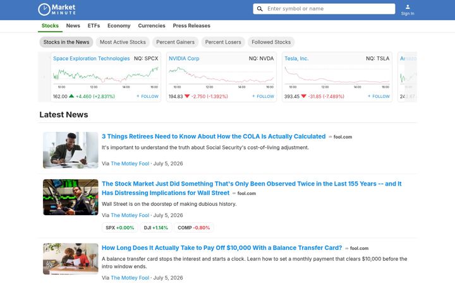This screenshot has height=284, width=455.
Task: Click the red down arrow for TSLA
Action: [x=303, y=96]
